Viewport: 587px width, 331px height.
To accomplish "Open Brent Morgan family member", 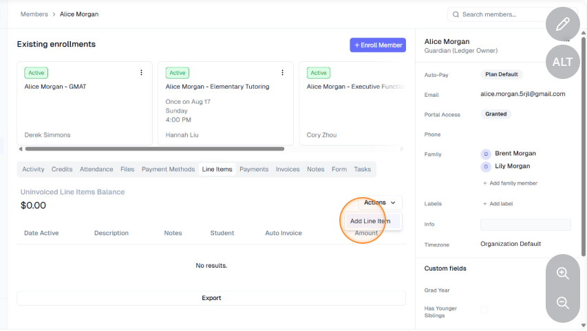I will (515, 154).
